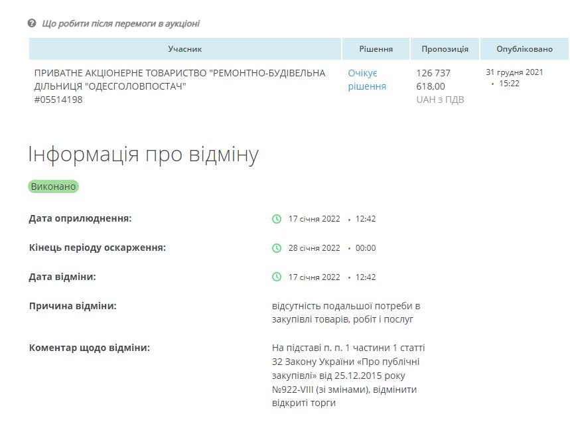The width and height of the screenshot is (570, 426).
Task: Select the 'Опубліковано' column header
Action: pos(524,49)
